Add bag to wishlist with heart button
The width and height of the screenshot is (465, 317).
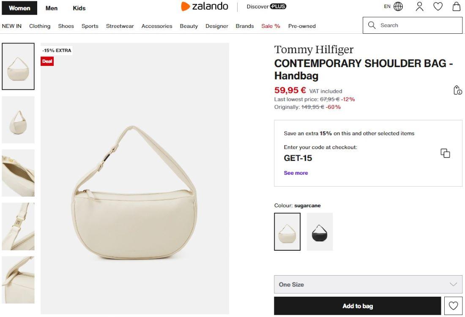tap(453, 306)
